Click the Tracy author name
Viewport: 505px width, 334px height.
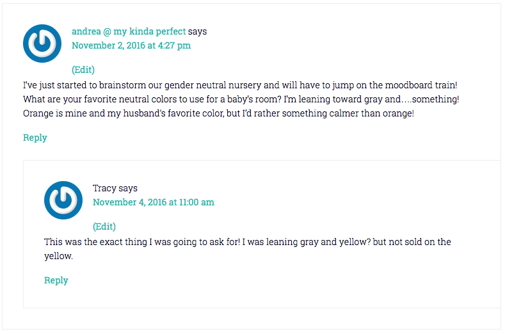tap(104, 188)
